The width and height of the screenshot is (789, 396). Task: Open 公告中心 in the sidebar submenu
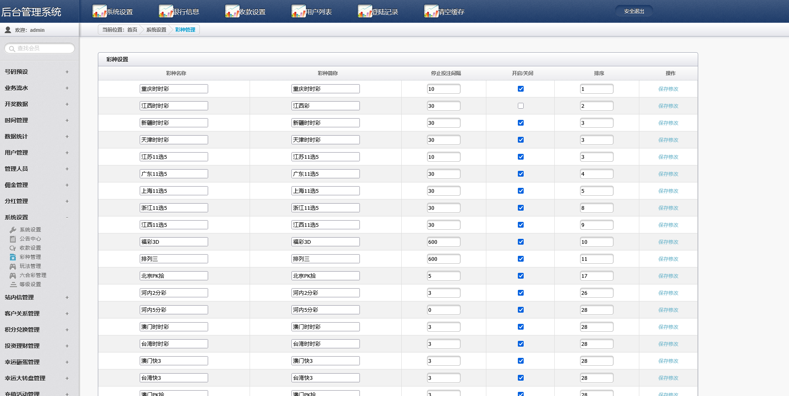(x=30, y=239)
